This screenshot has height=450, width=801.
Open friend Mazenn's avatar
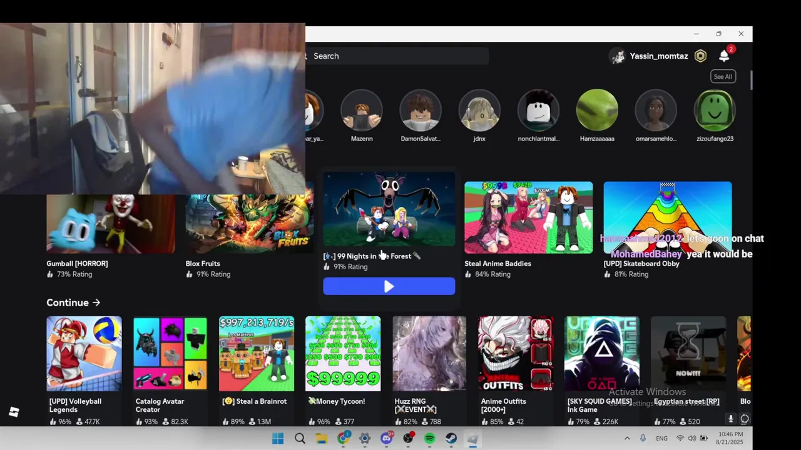pyautogui.click(x=362, y=111)
